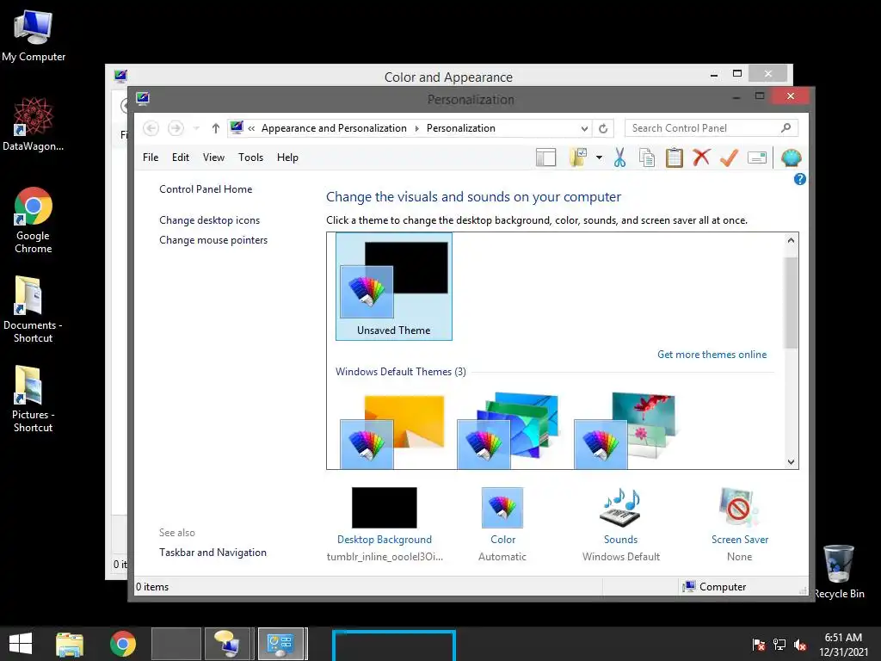The width and height of the screenshot is (881, 661).
Task: Click the magnifier search icon
Action: [x=786, y=128]
